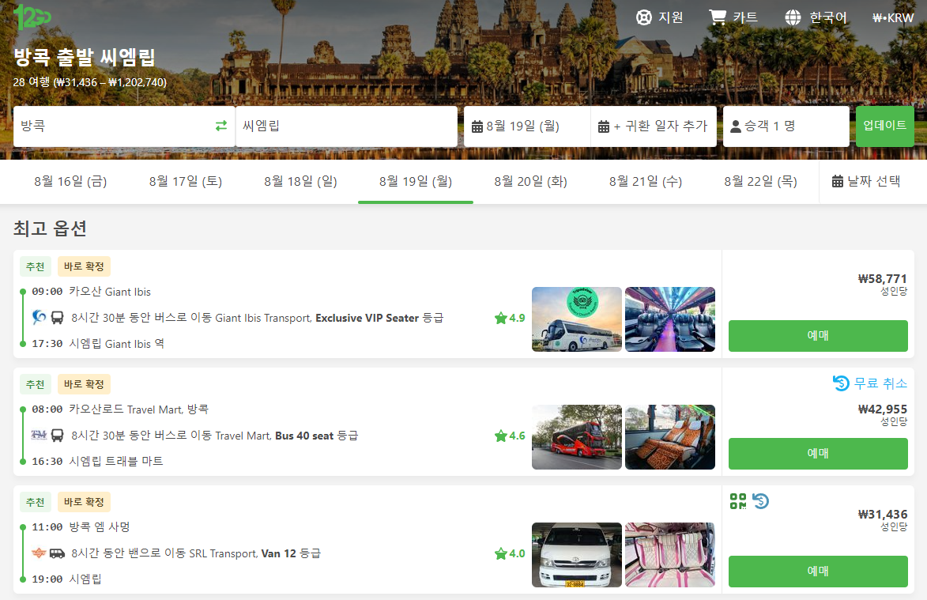Select the 8월 18일 (일) date tab
This screenshot has height=600, width=927.
[300, 182]
